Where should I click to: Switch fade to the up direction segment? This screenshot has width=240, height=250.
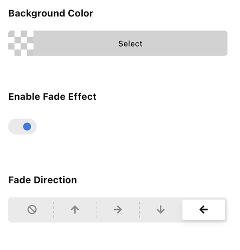pyautogui.click(x=75, y=209)
